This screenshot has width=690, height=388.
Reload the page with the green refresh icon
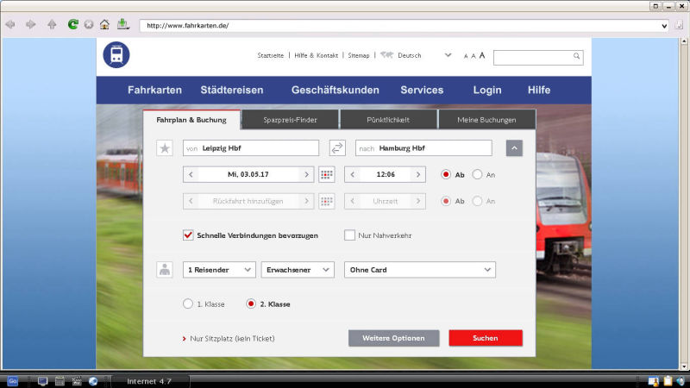pos(72,25)
